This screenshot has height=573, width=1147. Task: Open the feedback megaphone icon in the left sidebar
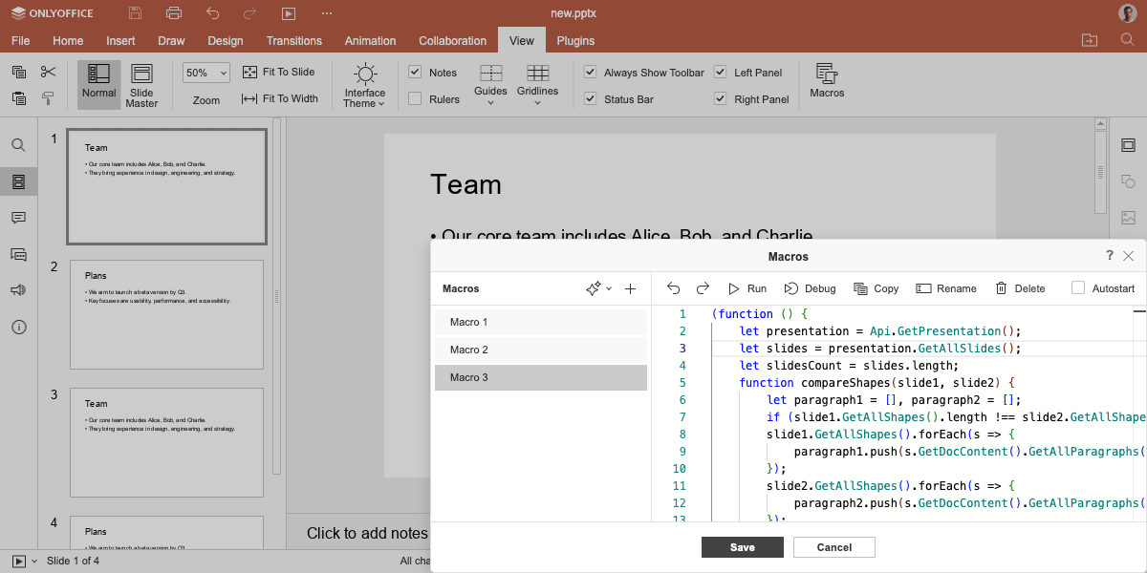pyautogui.click(x=19, y=290)
